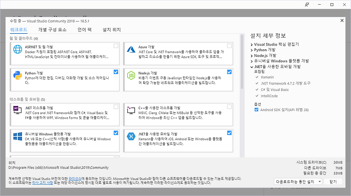Expand Node.js development install details
This screenshot has height=196, width=351.
(x=252, y=56)
